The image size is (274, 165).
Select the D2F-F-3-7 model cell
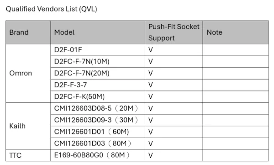pyautogui.click(x=98, y=85)
